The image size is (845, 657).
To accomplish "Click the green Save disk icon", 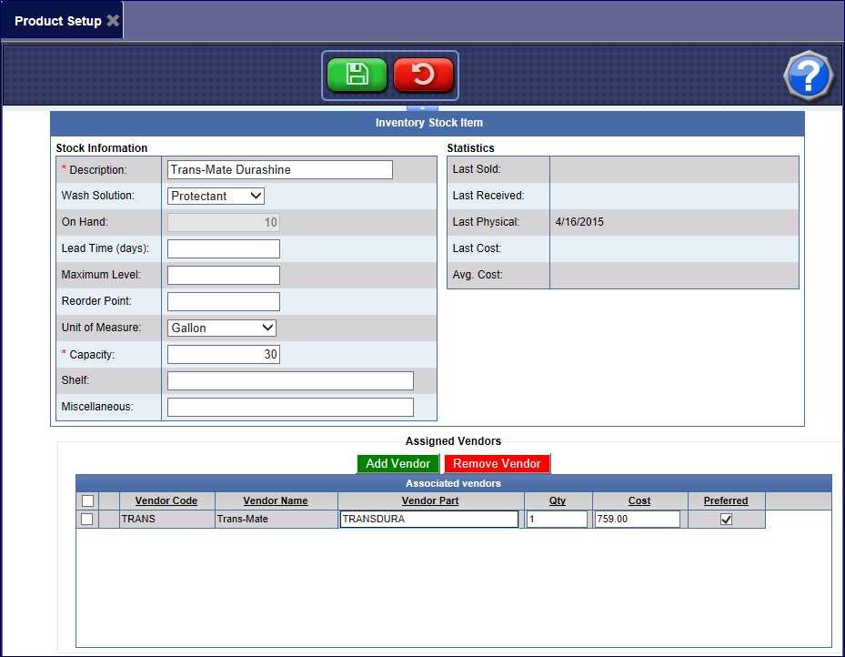I will pyautogui.click(x=357, y=75).
